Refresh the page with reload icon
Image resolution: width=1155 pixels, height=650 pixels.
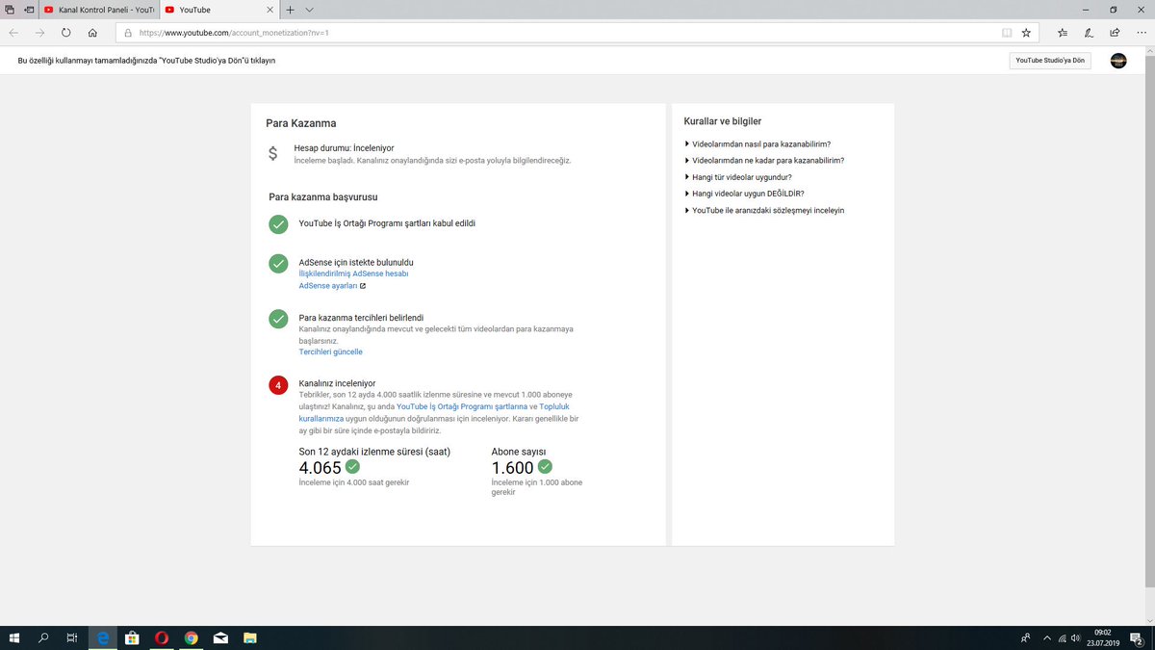click(x=65, y=32)
